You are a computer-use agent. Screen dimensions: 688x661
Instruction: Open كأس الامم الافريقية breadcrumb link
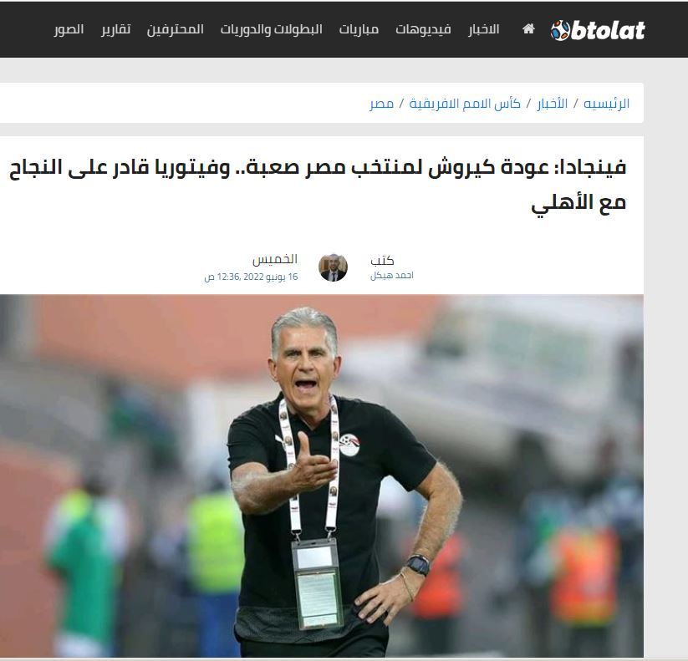click(x=465, y=104)
